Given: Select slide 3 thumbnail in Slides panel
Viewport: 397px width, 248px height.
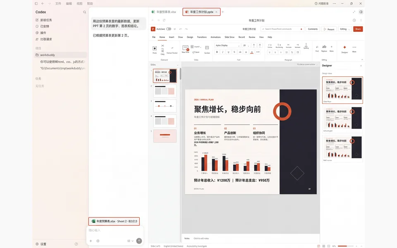Looking at the screenshot, I should point(165,106).
